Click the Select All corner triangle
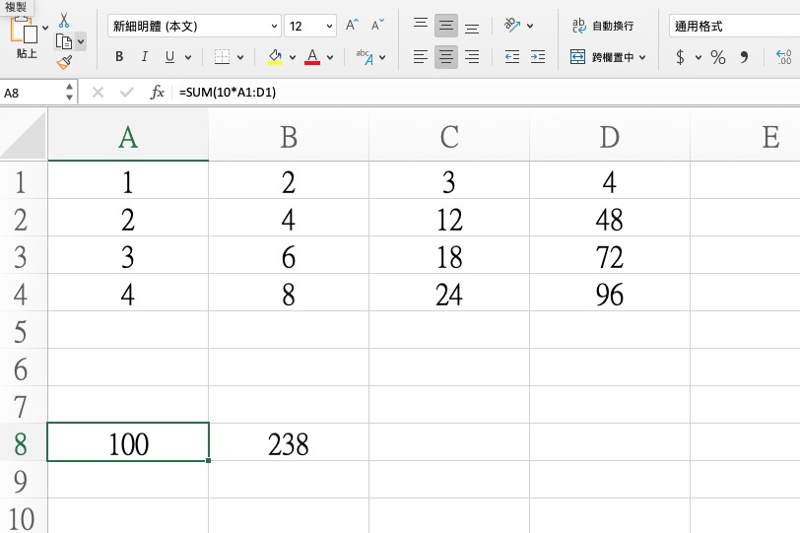This screenshot has height=533, width=800. point(24,136)
